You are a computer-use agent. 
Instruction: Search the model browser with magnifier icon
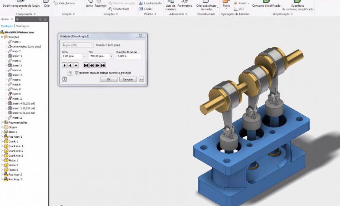(x=40, y=19)
